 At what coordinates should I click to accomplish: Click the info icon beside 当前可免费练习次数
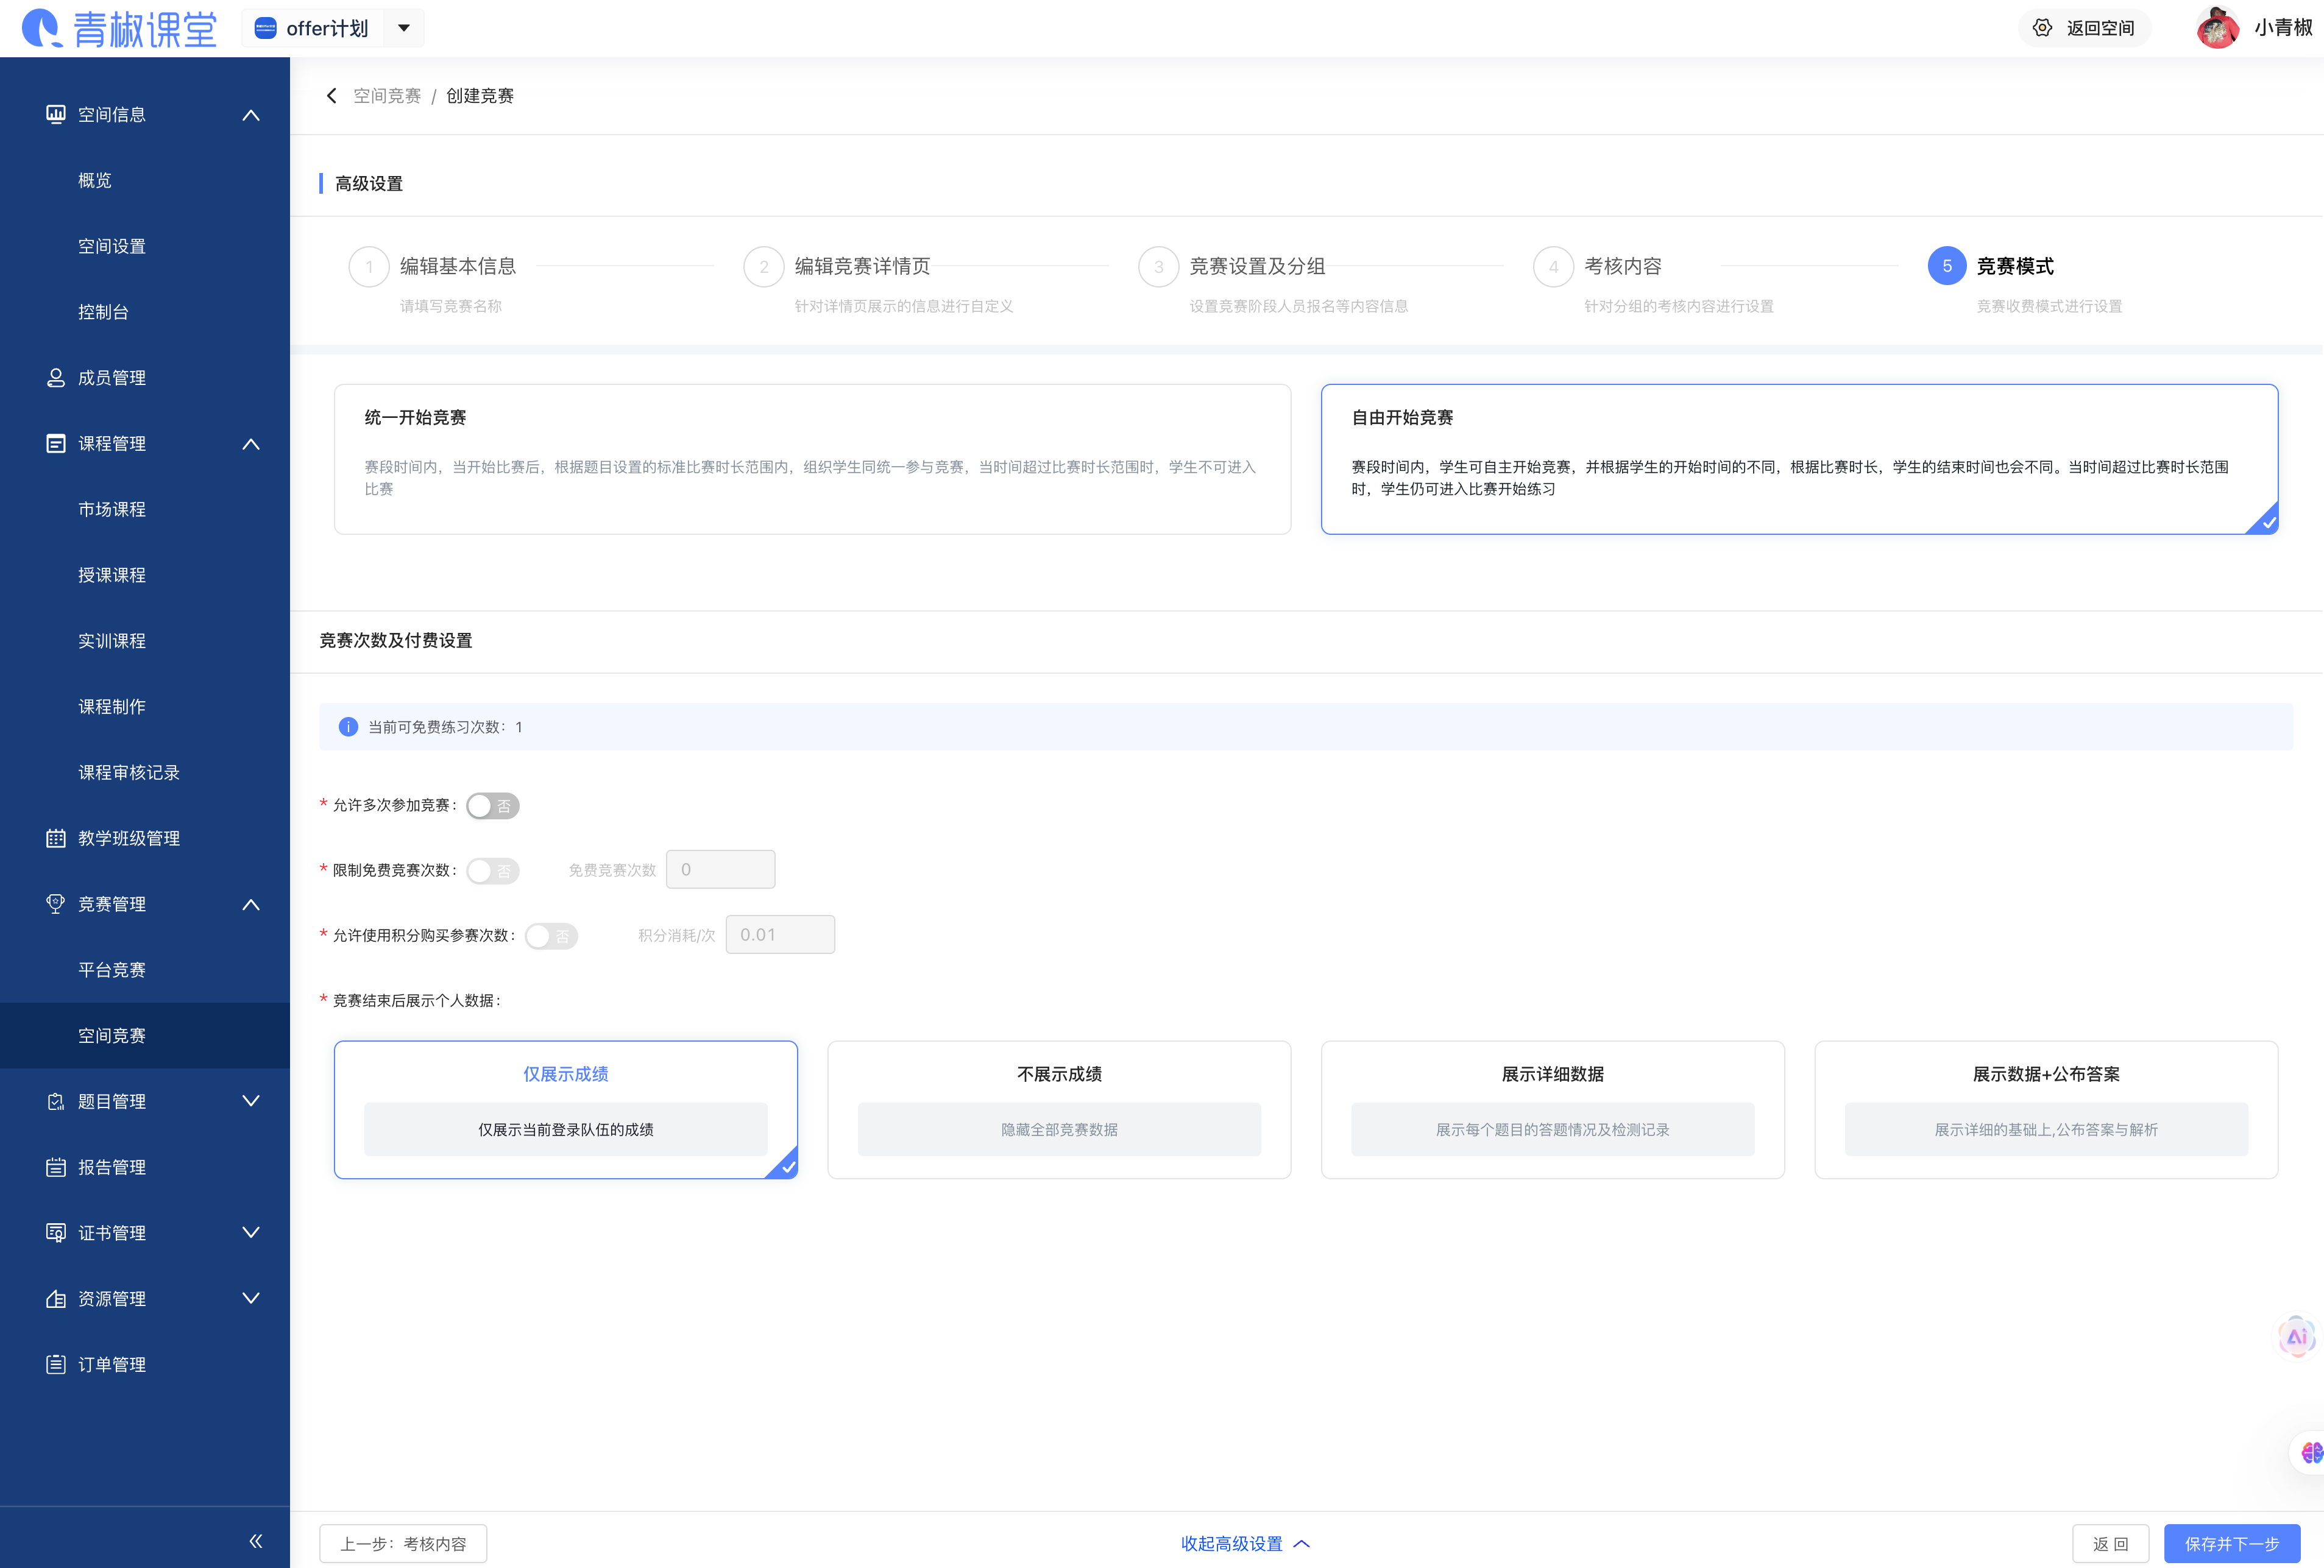coord(348,727)
